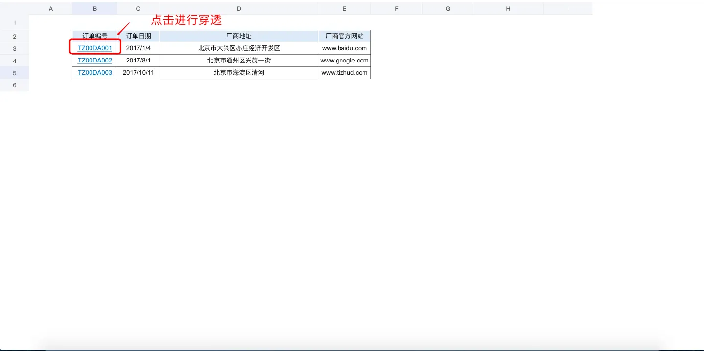Image resolution: width=704 pixels, height=351 pixels.
Task: Select column B header
Action: coord(95,9)
